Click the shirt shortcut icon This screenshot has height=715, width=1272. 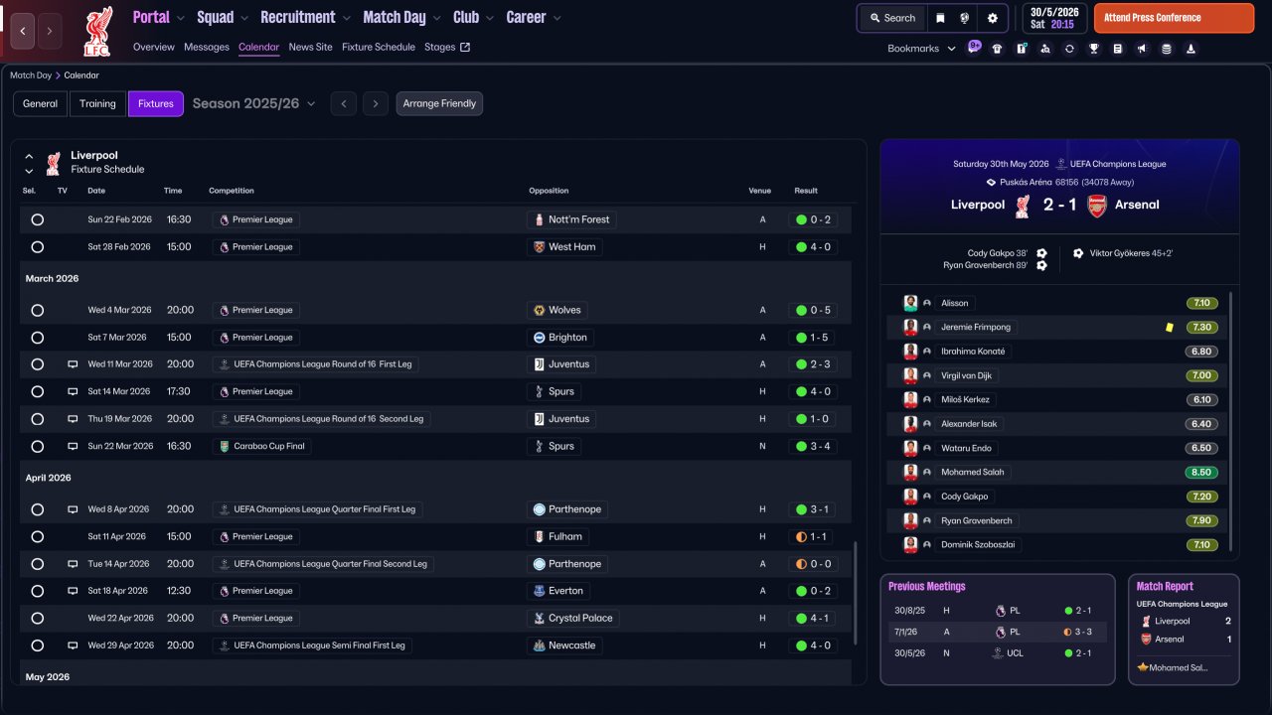pyautogui.click(x=997, y=49)
